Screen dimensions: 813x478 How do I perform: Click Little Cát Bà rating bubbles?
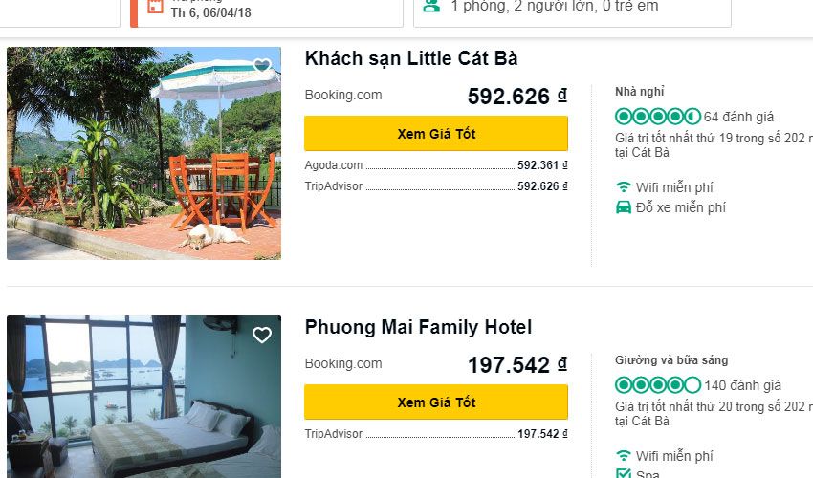tap(657, 117)
